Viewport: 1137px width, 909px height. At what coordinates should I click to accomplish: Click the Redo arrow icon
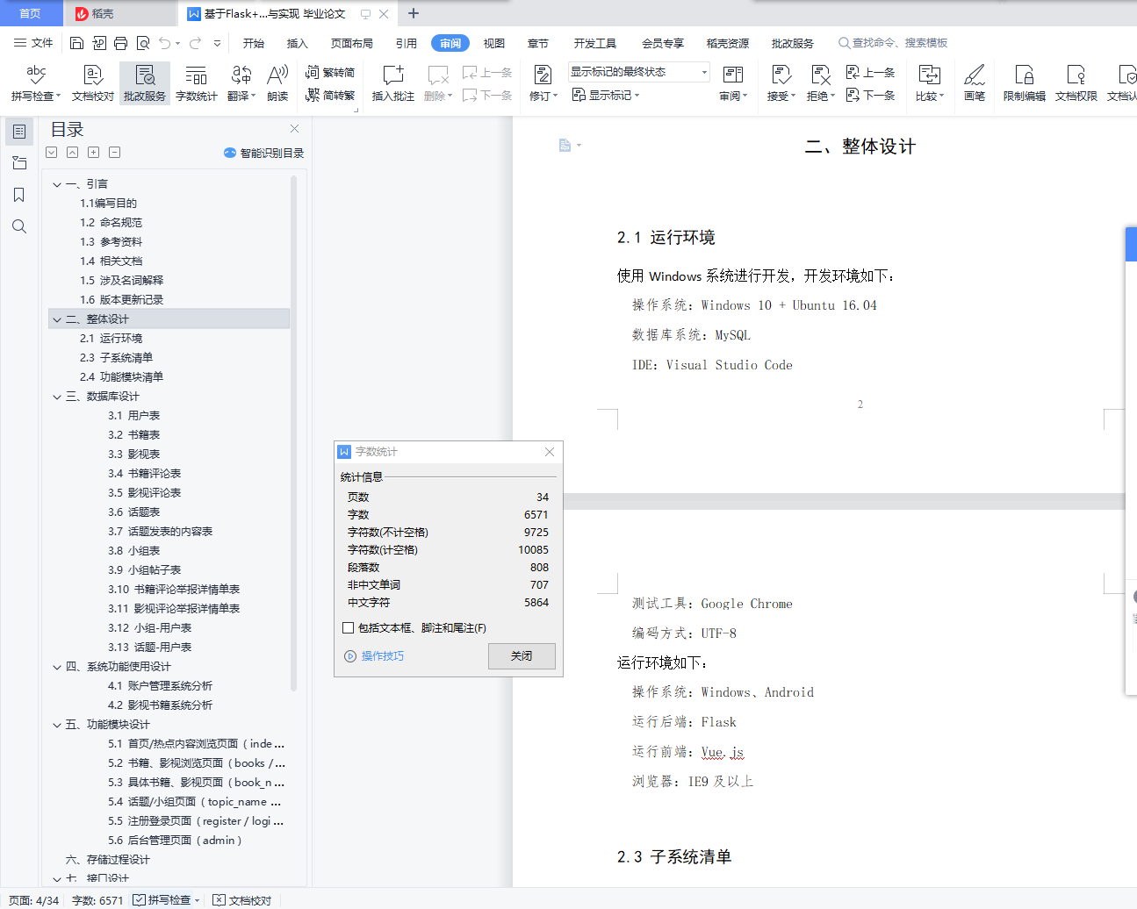[195, 43]
